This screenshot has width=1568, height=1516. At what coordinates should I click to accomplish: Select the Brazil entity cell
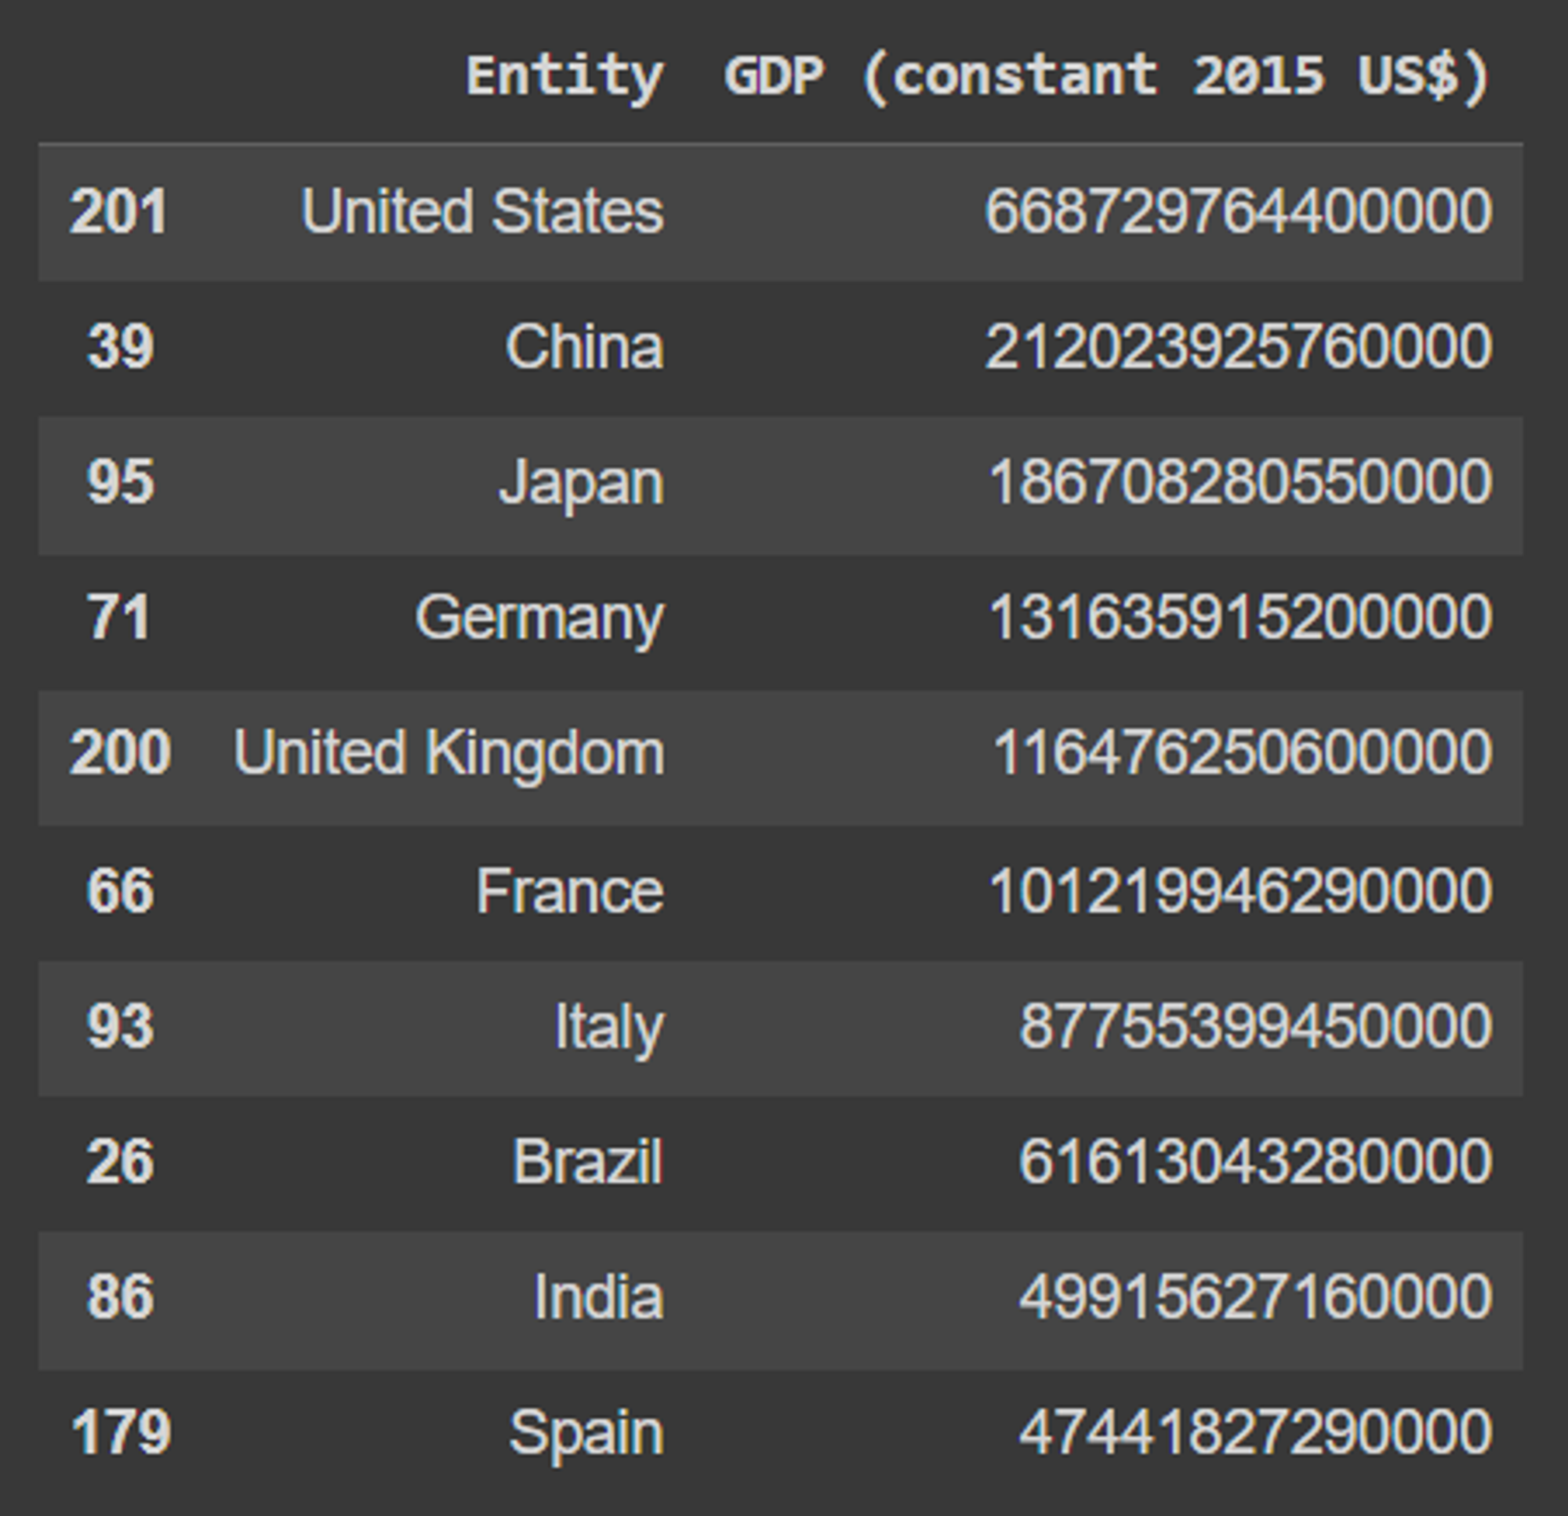587,1162
